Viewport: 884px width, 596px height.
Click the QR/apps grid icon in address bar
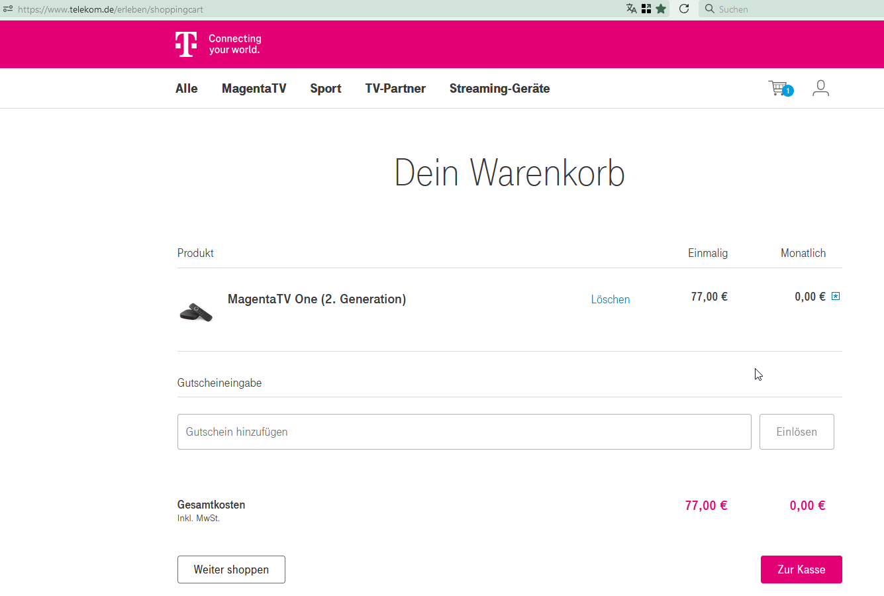[646, 9]
